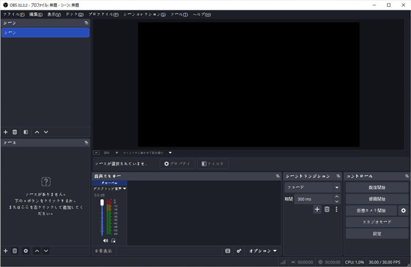This screenshot has width=411, height=267.
Task: Float the Audio Mixer dock panel
Action: click(x=277, y=176)
